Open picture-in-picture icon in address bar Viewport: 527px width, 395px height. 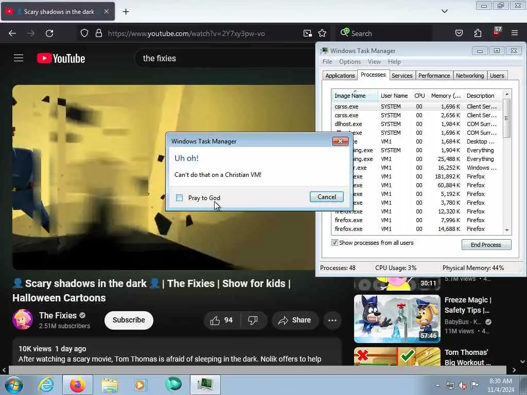(308, 33)
